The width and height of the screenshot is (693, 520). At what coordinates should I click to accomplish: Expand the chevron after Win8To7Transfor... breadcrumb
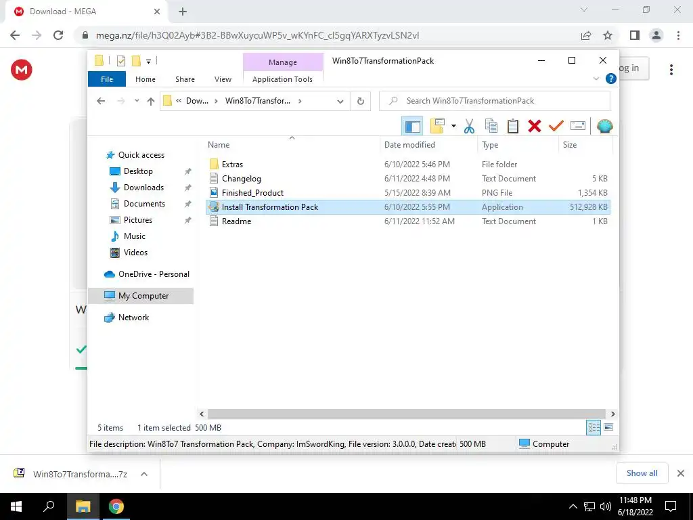click(x=300, y=101)
